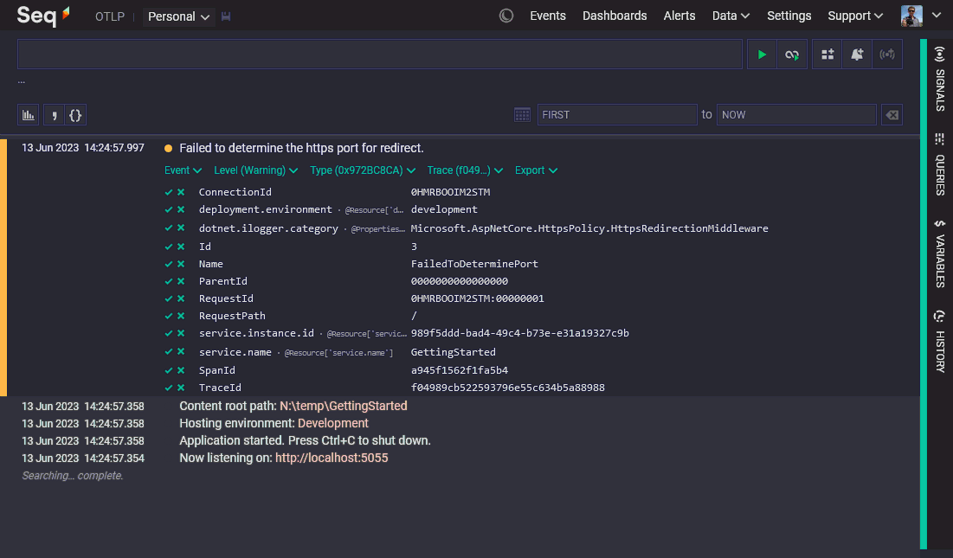Open the Personal workspace dropdown
The height and width of the screenshot is (558, 953).
tap(178, 17)
